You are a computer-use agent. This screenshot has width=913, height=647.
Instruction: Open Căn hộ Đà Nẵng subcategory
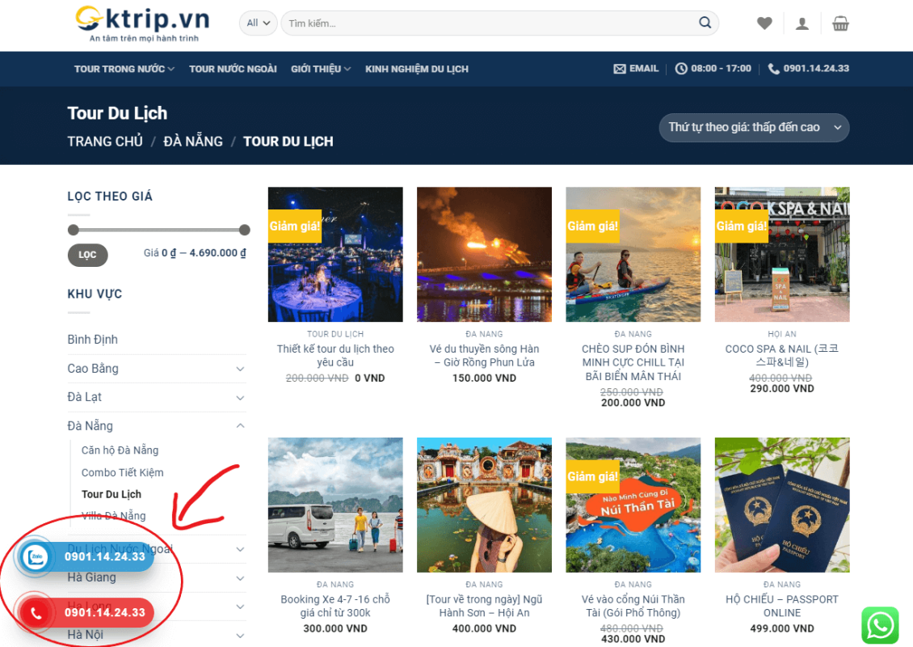(120, 450)
